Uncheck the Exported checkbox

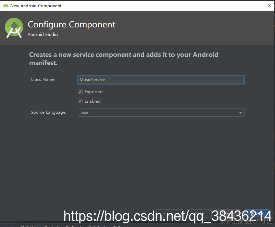point(80,91)
